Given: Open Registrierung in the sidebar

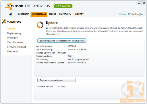Looking at the screenshot, I should 14,33.
